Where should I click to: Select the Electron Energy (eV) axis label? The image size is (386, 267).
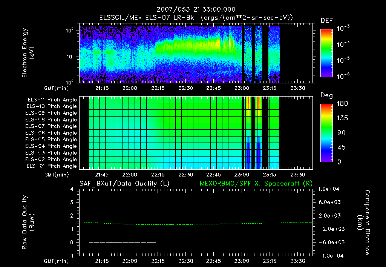28,53
